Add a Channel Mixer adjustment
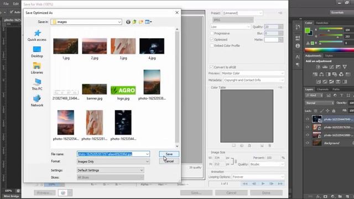Screen dimensions: 354x199 (x=341, y=74)
